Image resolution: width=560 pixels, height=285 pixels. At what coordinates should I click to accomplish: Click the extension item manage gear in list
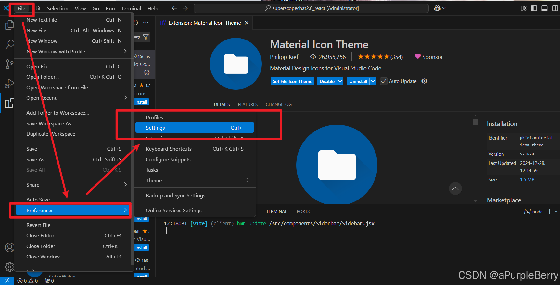(146, 73)
